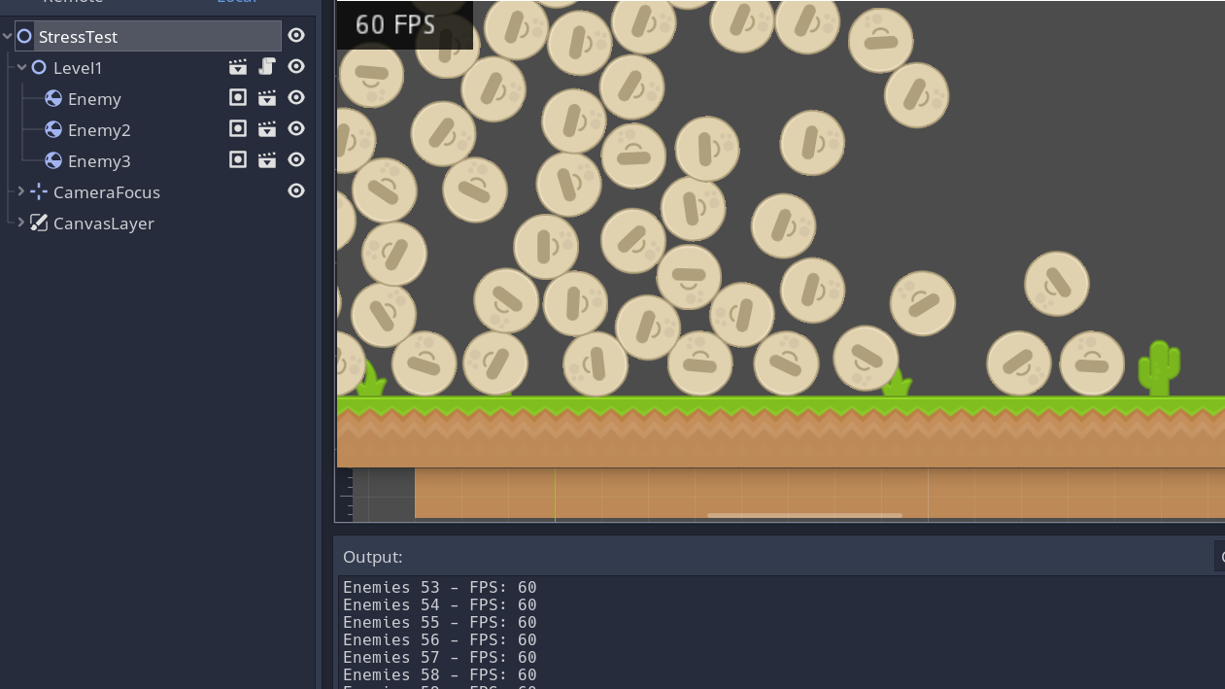Toggle visibility of StressTest node

[296, 36]
